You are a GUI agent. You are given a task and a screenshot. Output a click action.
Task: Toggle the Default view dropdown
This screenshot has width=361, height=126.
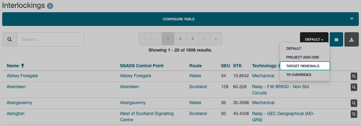(x=314, y=39)
